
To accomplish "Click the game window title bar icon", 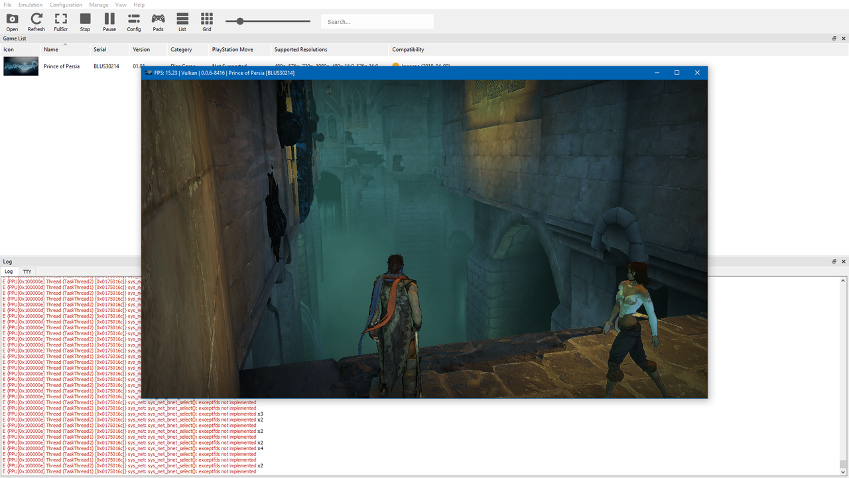I will [149, 72].
